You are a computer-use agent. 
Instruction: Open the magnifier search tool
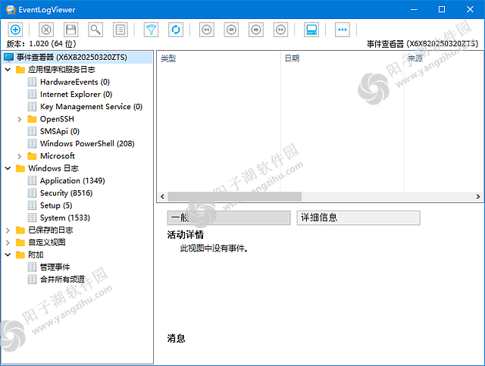[95, 30]
